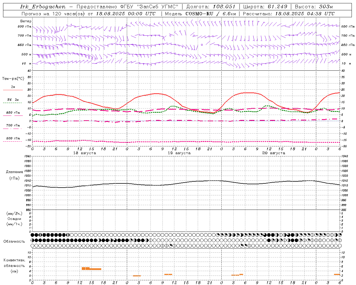Image resolution: width=356 pixels, height=285 pixels.
Task: Click the 'Конвективн.' label
Action: click(x=14, y=260)
